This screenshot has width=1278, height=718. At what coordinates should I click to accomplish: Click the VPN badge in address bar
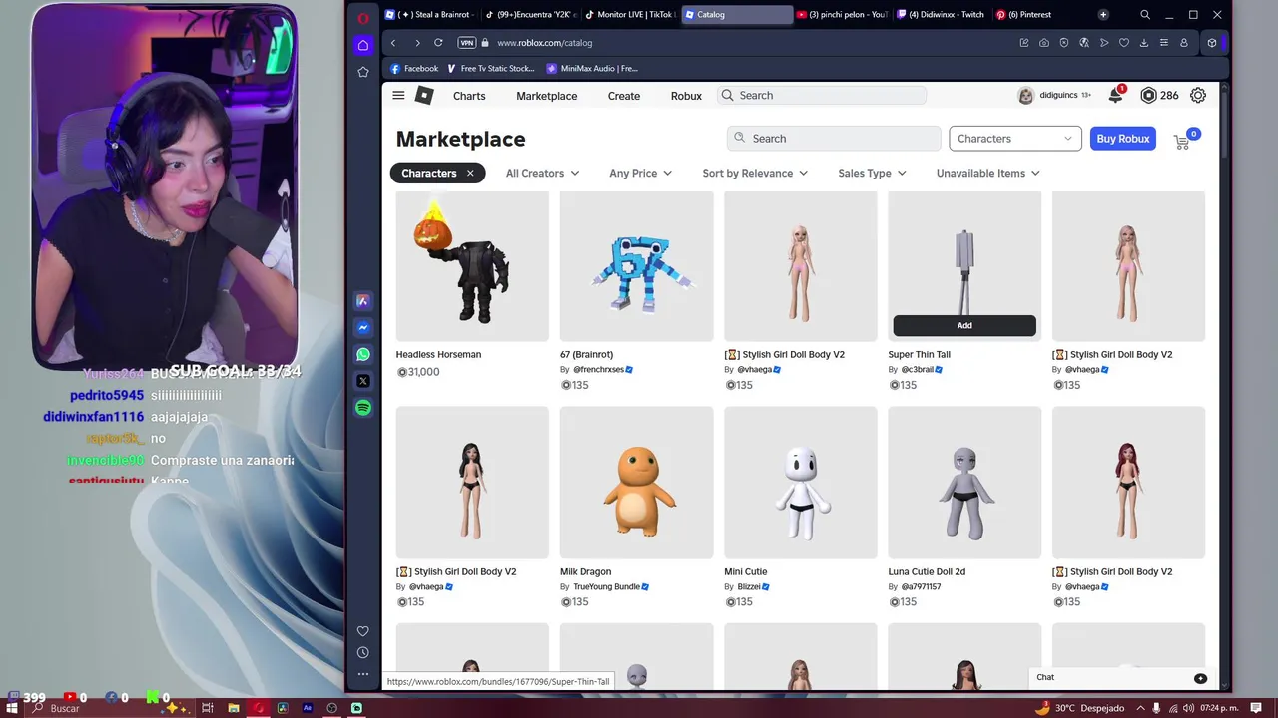click(466, 43)
